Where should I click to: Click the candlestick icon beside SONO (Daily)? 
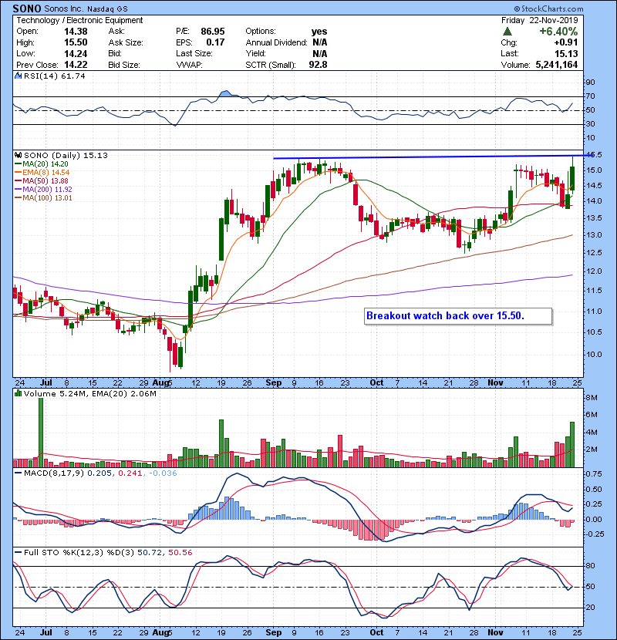pos(18,155)
